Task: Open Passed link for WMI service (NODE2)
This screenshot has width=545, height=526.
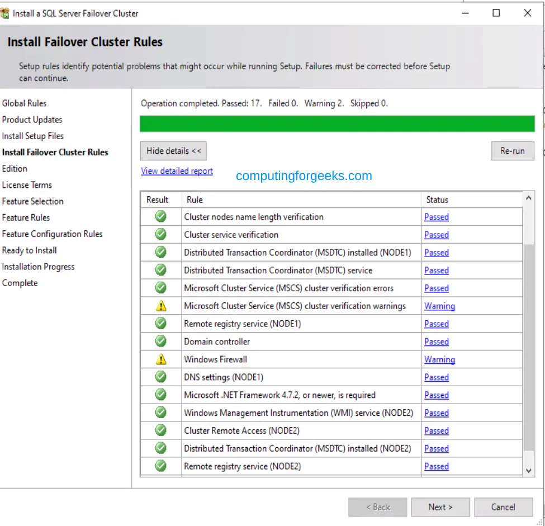Action: click(437, 413)
